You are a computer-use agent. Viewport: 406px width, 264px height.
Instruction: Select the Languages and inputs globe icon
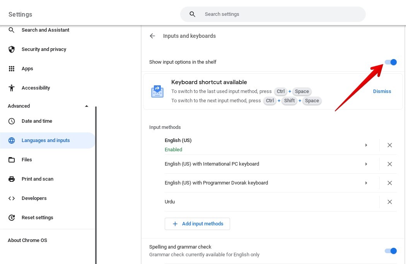[x=12, y=140]
